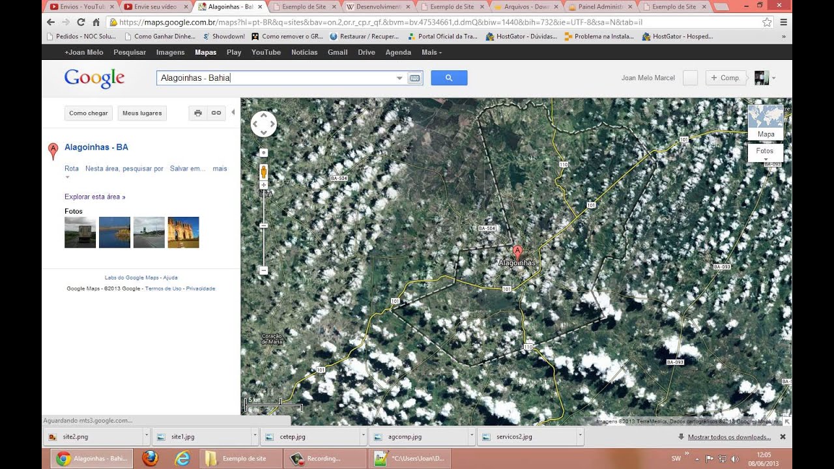Zoom in with the plus button
Viewport: 834px width, 469px height.
(x=263, y=185)
